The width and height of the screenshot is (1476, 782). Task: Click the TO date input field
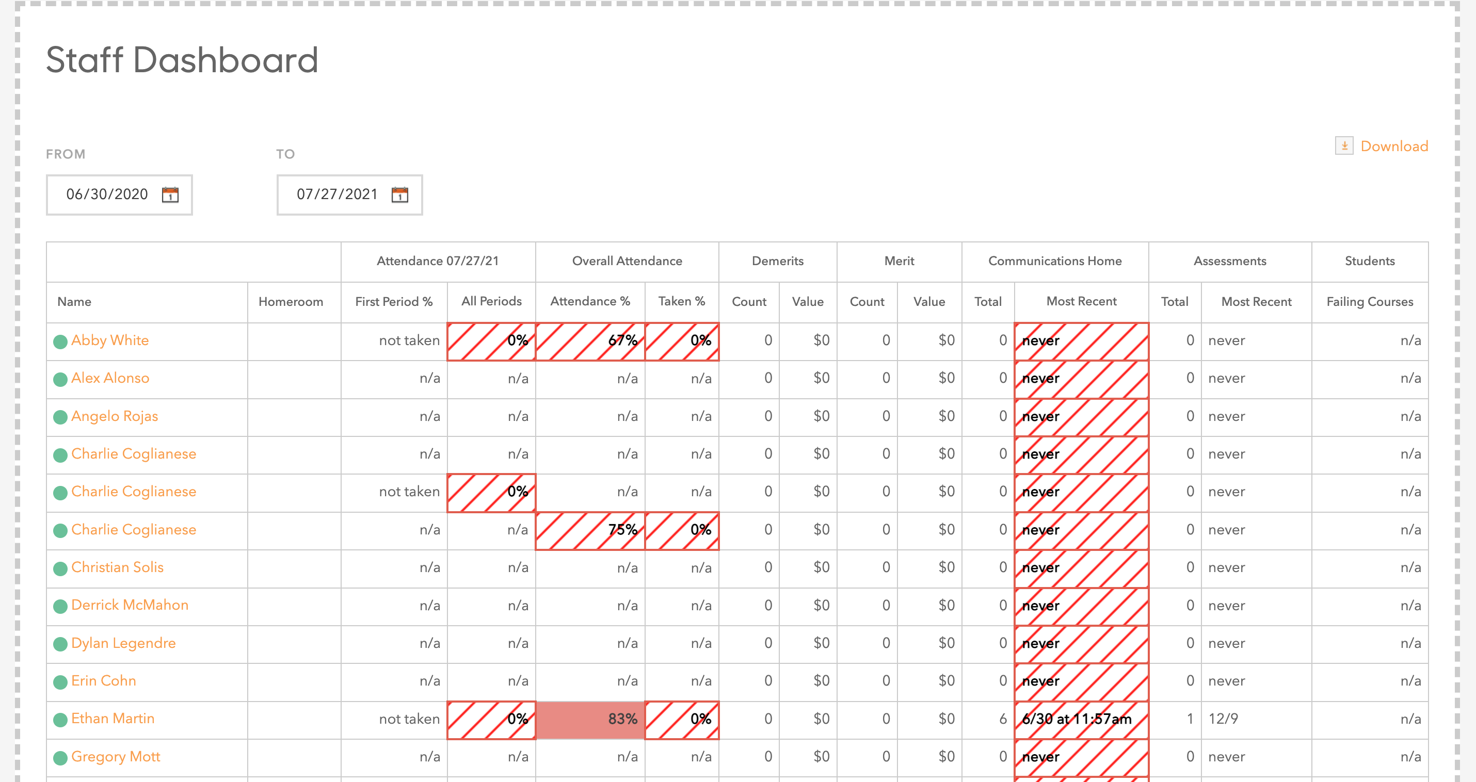tap(337, 195)
